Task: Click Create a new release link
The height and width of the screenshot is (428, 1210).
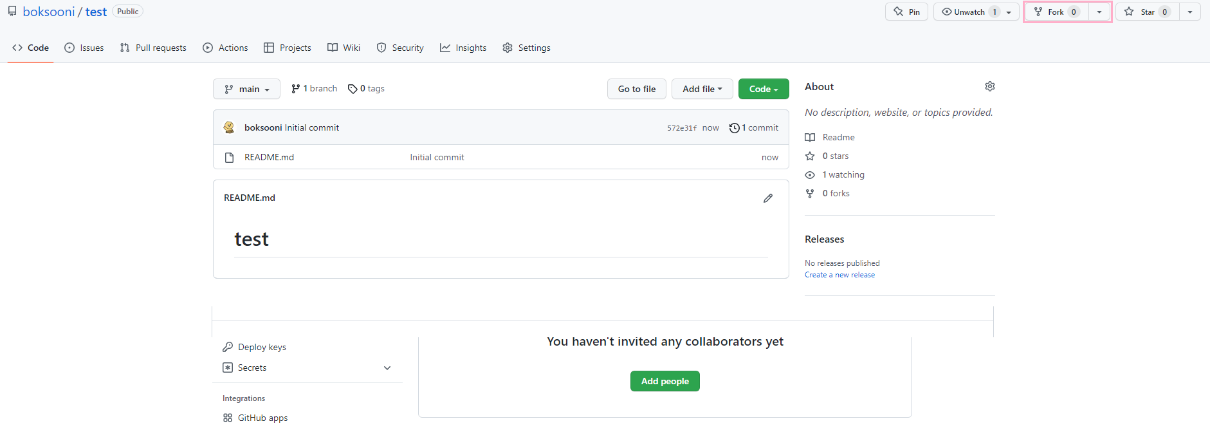Action: [x=839, y=275]
